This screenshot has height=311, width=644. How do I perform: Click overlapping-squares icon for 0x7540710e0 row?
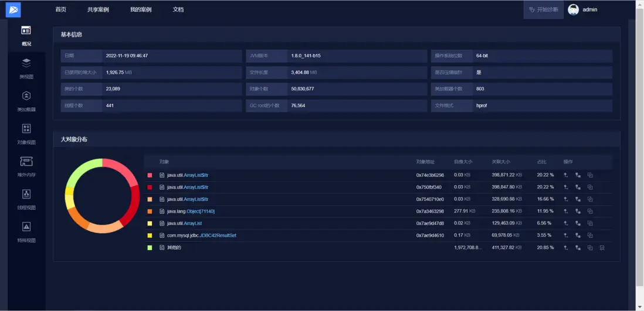coord(590,199)
